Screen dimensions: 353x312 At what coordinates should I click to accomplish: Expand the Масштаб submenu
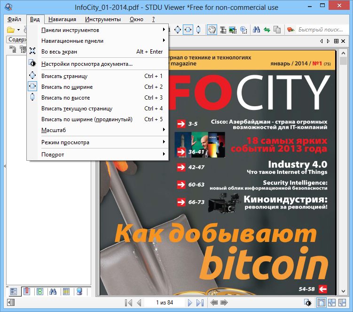(97, 130)
